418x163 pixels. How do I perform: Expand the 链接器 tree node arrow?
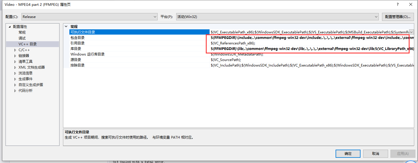[x=15, y=56]
